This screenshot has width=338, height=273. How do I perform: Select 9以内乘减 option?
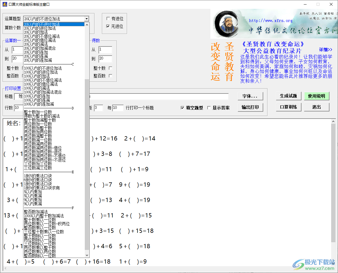[x=54, y=204]
